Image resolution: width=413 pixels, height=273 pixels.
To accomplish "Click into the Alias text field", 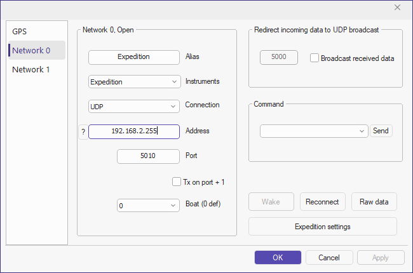I will pyautogui.click(x=133, y=57).
